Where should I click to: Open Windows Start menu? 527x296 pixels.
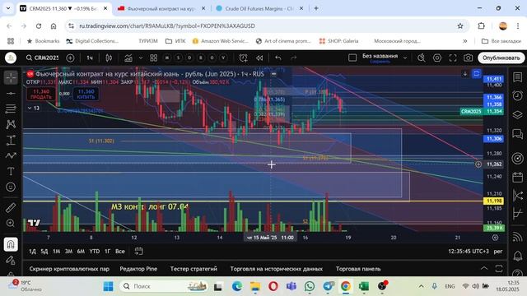pos(108,286)
